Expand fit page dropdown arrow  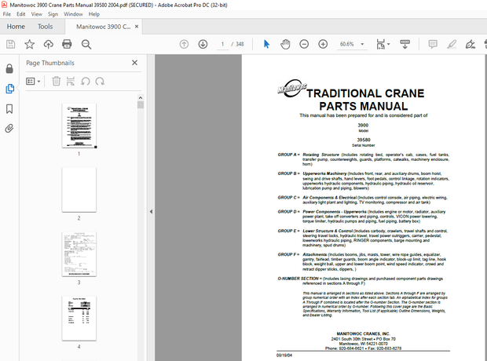click(x=389, y=44)
